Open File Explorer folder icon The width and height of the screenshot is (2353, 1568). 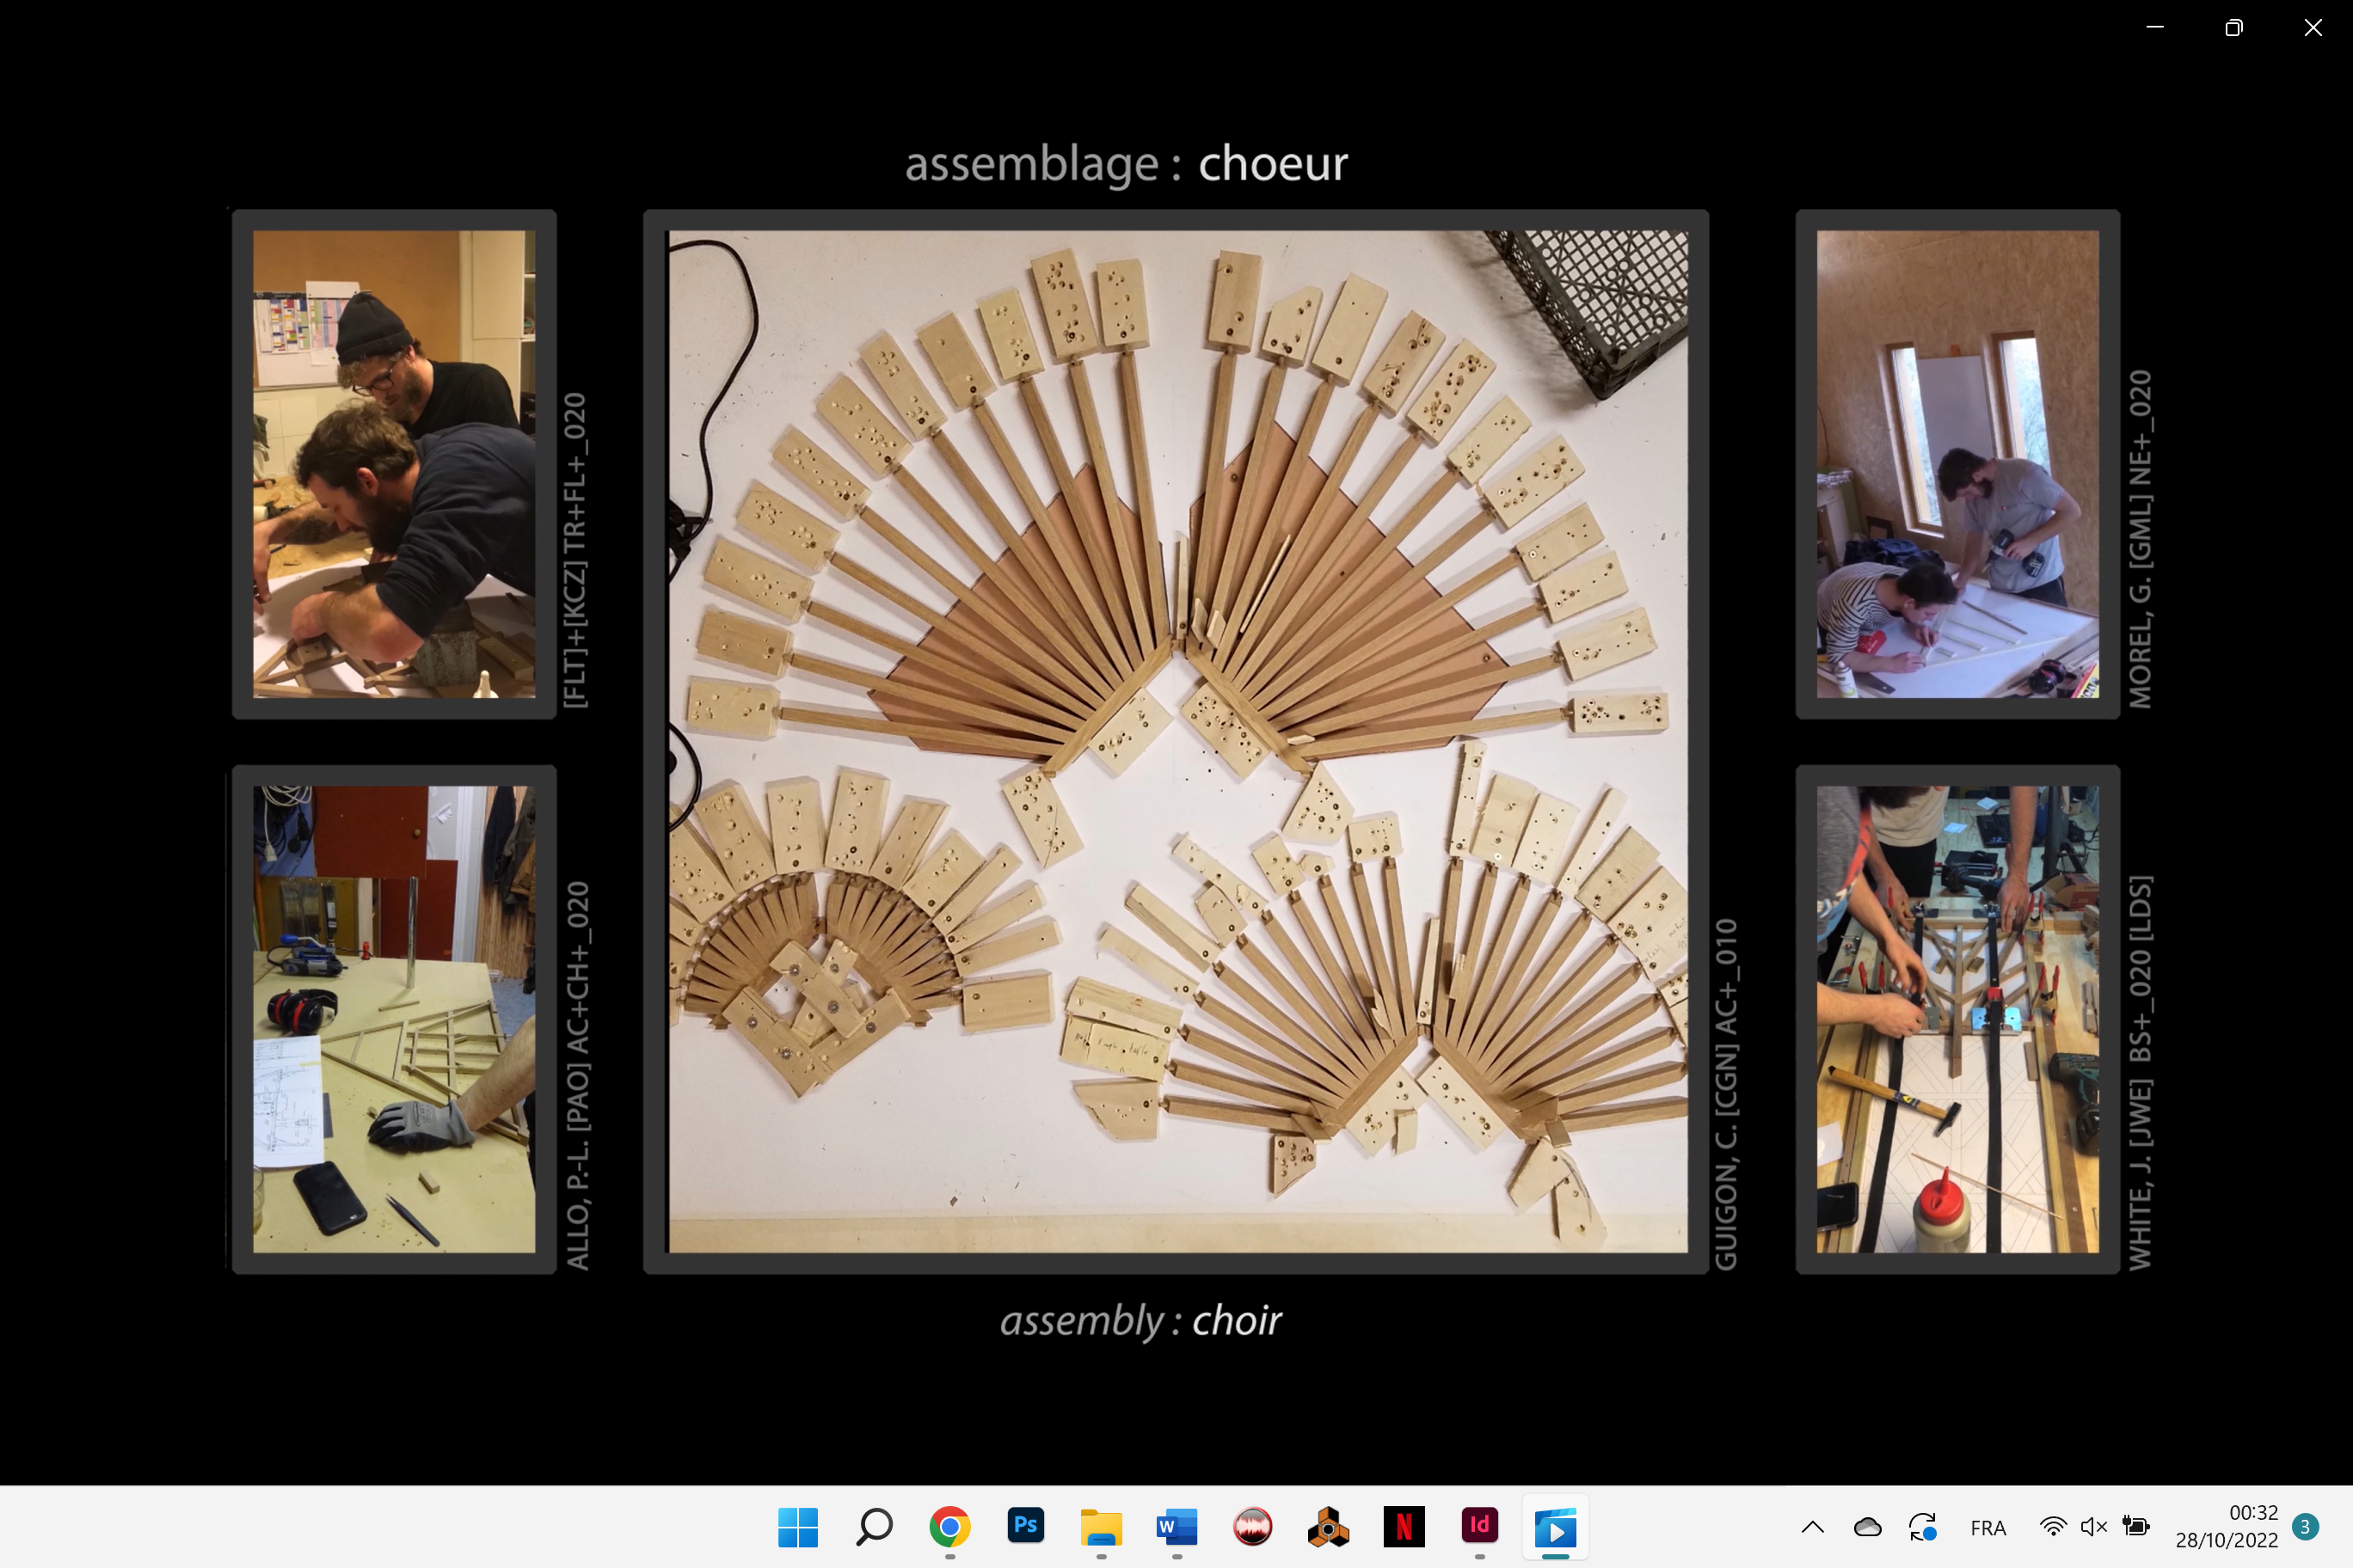click(x=1101, y=1527)
